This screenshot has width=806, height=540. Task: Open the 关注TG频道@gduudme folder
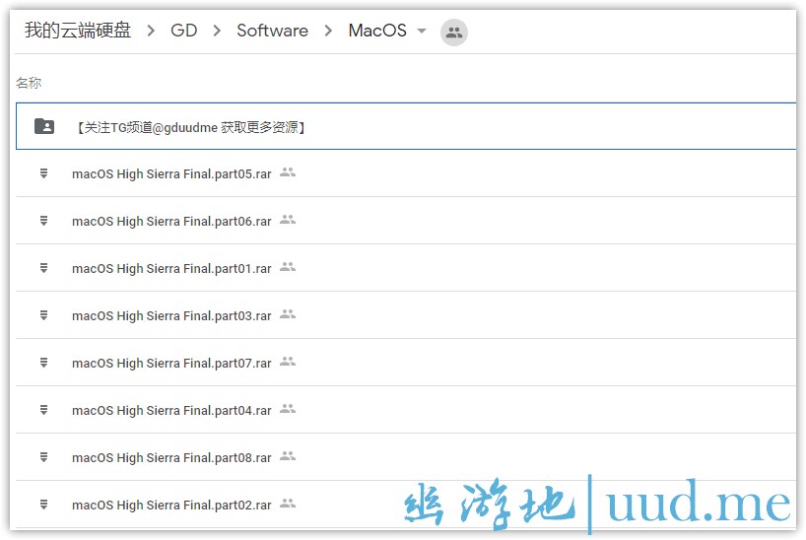(x=190, y=127)
